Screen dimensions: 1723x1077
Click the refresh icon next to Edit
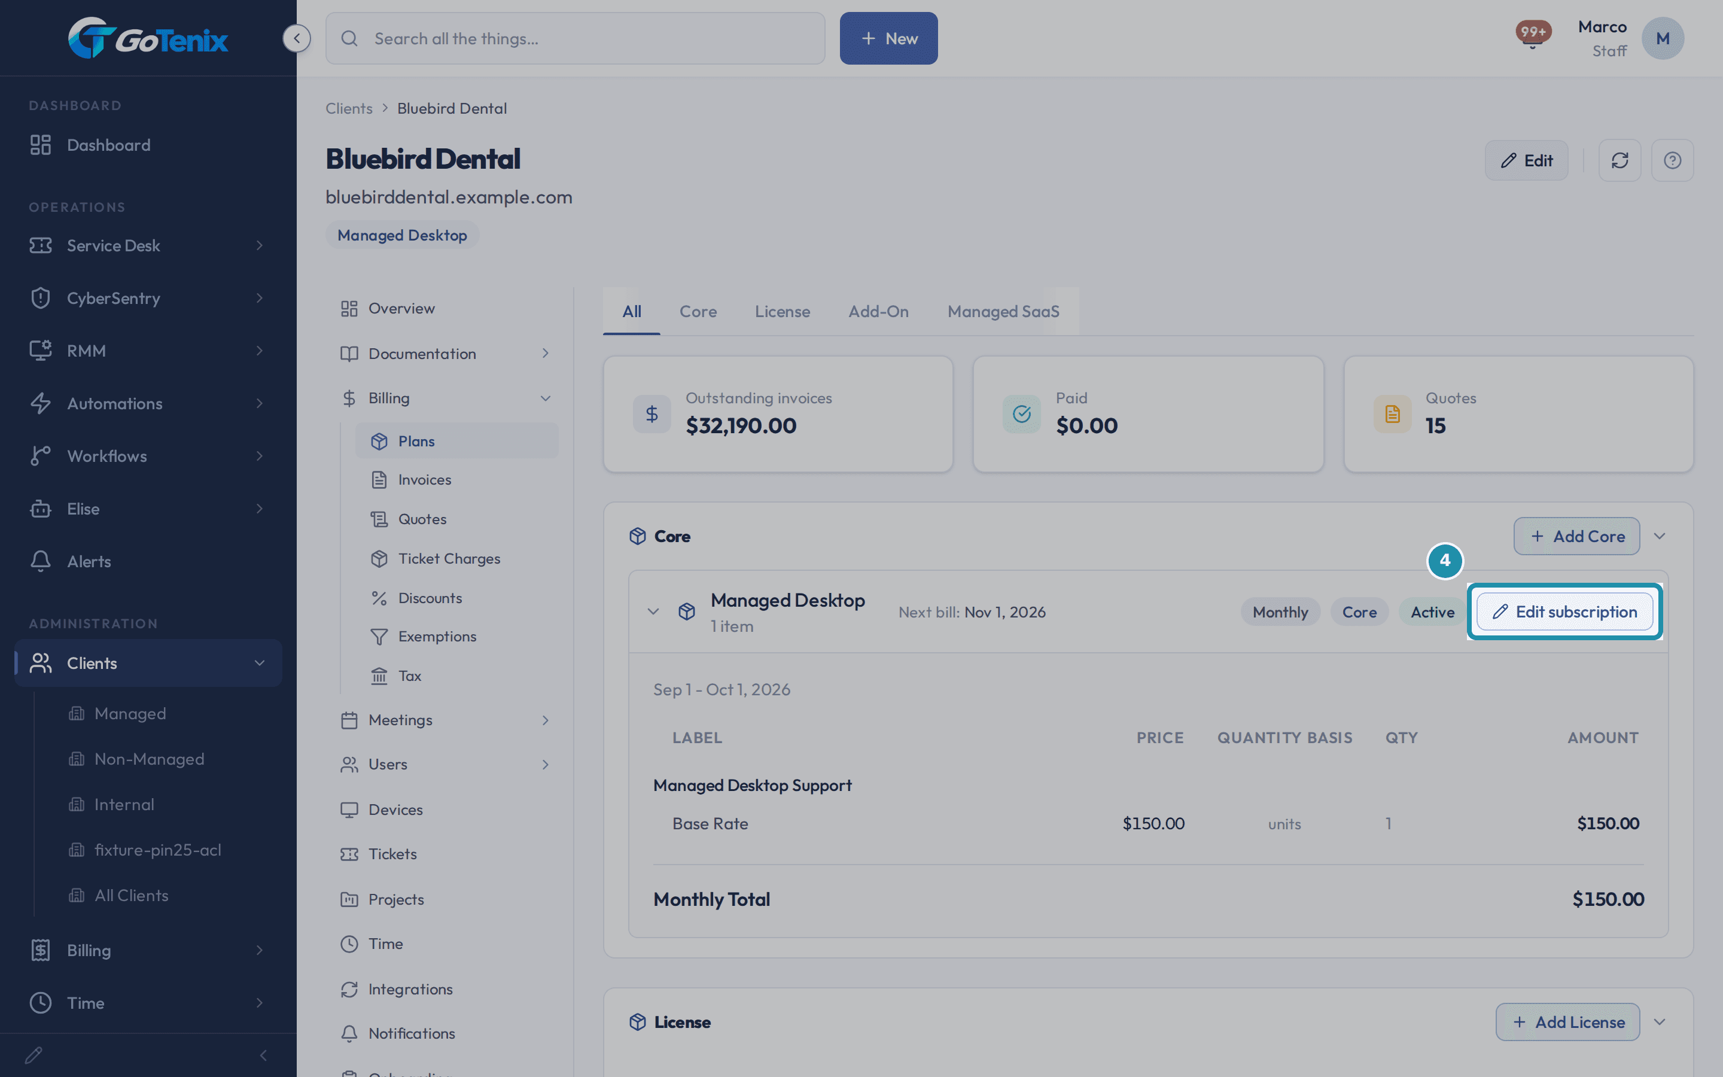click(x=1620, y=160)
